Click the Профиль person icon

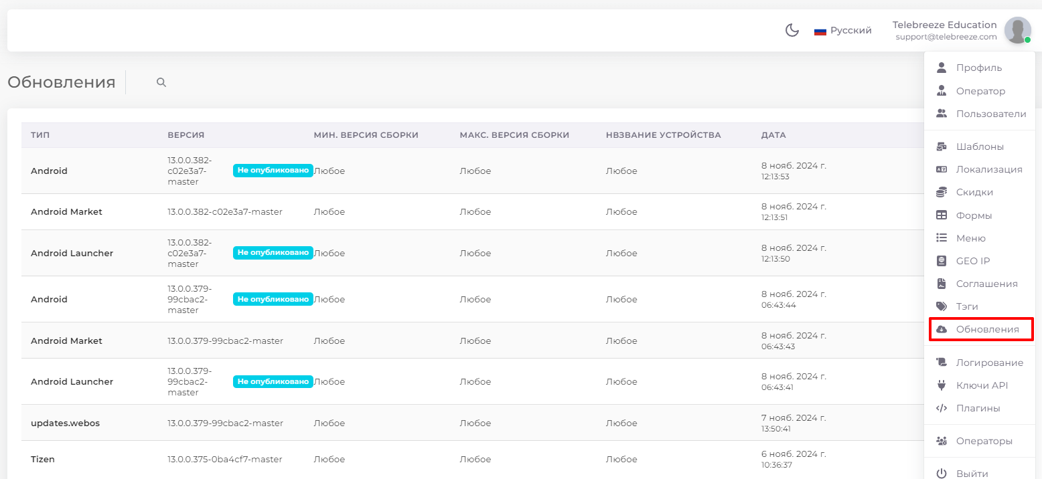tap(942, 68)
